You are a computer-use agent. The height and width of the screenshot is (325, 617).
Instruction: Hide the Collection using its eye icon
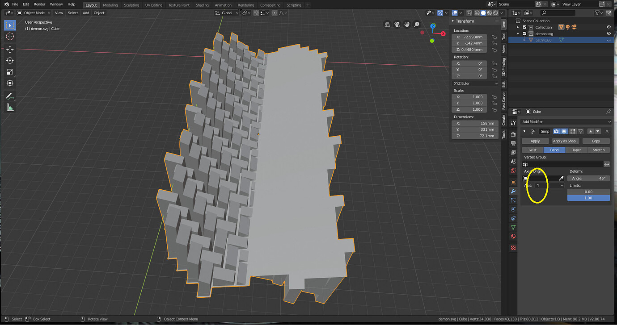pyautogui.click(x=609, y=27)
